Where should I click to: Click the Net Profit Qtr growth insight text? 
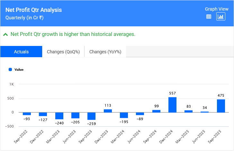pos(73,34)
